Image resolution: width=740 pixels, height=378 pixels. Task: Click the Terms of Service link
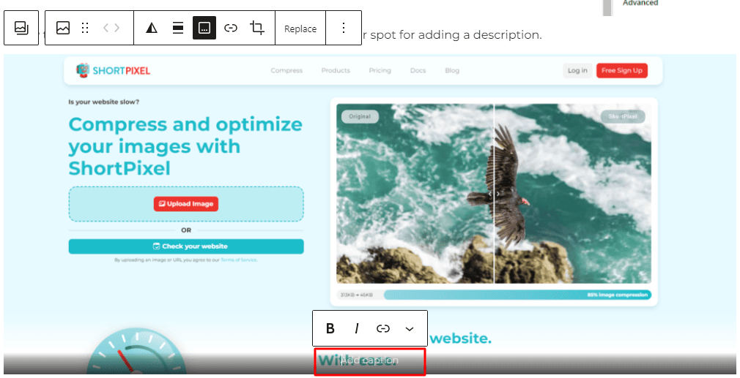(239, 260)
